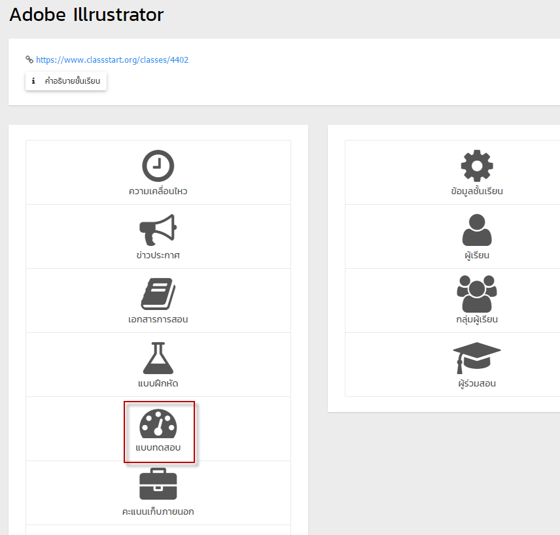
Task: Open the briefcase icon for คะแนนเก็บภายนอก
Action: point(158,483)
